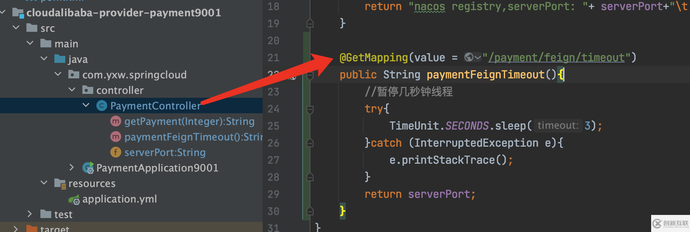Viewport: 690px width, 232px height.
Task: Select PaymentApplication9001 in the tree
Action: coord(157,168)
